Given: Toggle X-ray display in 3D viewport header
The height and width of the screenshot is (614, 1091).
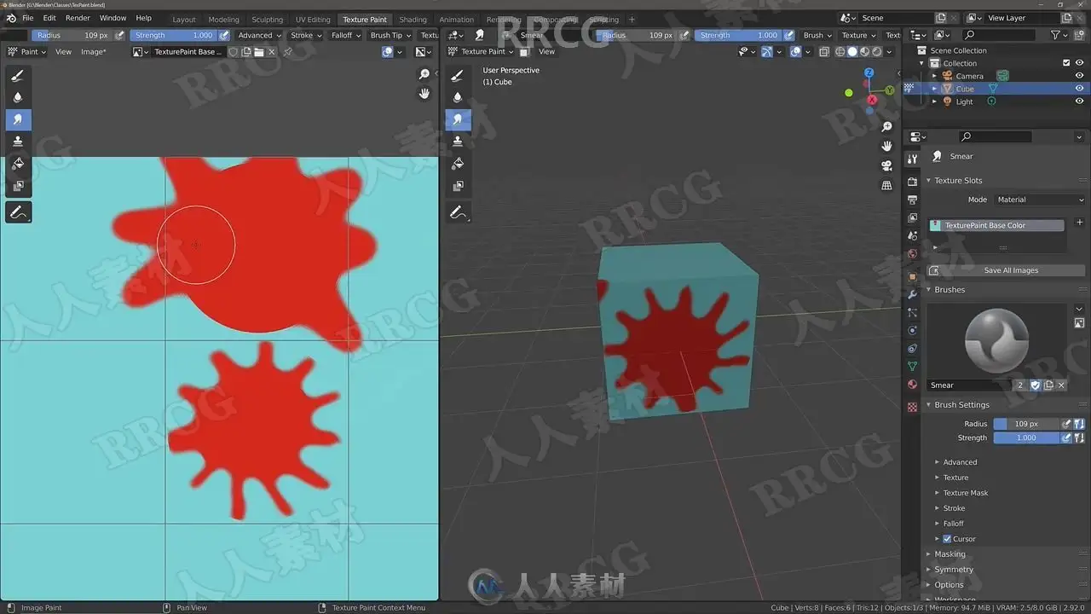Looking at the screenshot, I should tap(824, 52).
